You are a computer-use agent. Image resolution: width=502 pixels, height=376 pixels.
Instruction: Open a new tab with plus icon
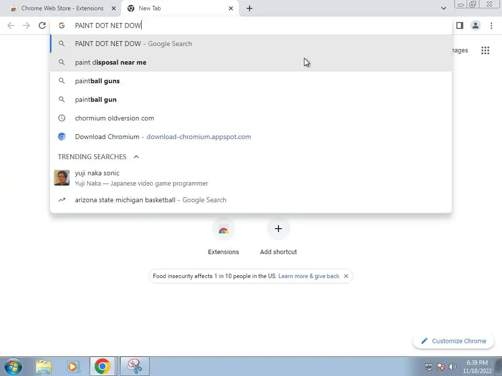(250, 8)
